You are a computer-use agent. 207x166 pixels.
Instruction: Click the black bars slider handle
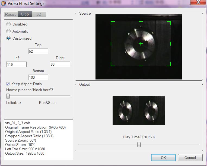pyautogui.click(x=8, y=96)
